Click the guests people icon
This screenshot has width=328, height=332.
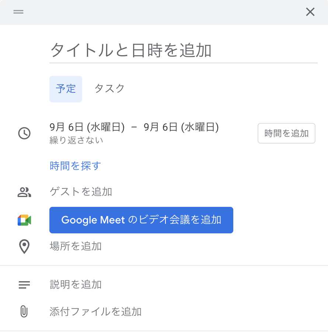tap(24, 192)
